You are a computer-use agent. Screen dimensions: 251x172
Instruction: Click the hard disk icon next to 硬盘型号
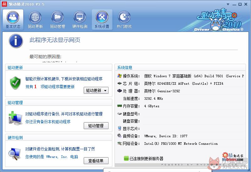[x=120, y=114]
